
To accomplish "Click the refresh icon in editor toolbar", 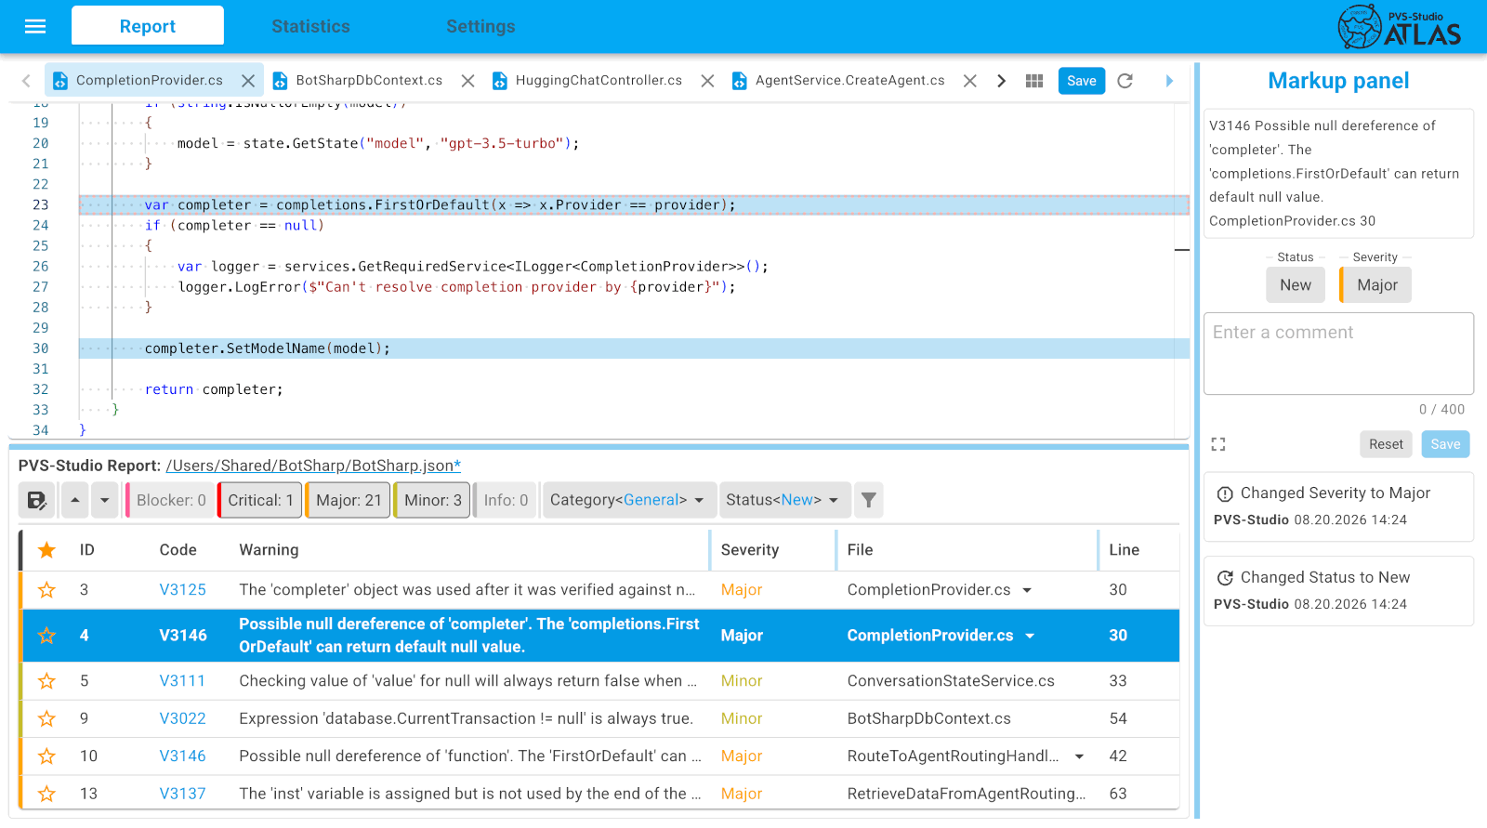I will point(1125,81).
